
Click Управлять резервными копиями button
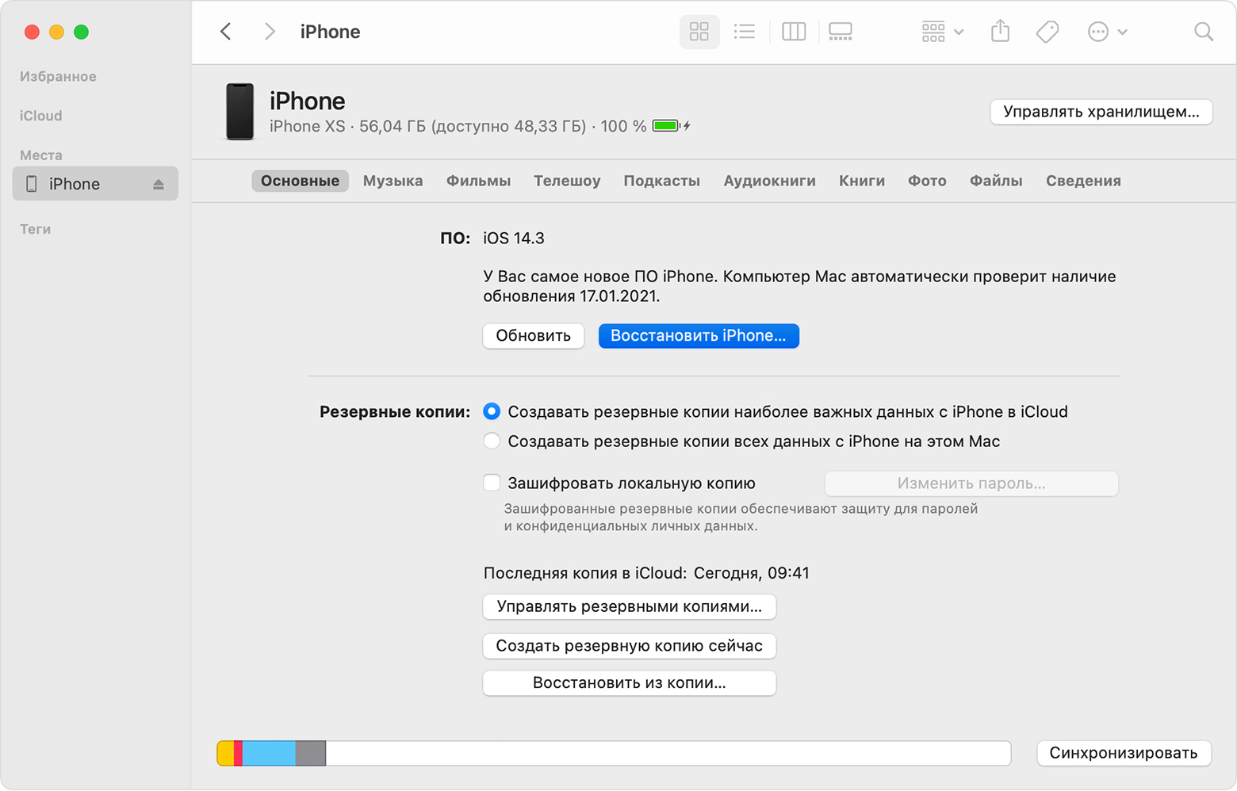click(630, 607)
